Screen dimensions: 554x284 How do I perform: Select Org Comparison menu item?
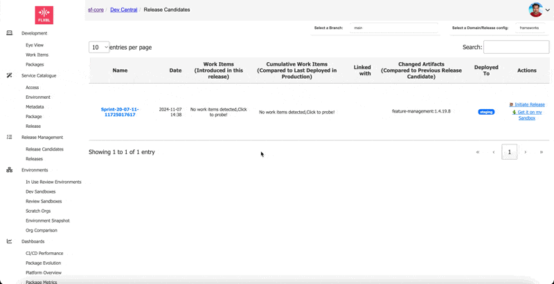42,230
